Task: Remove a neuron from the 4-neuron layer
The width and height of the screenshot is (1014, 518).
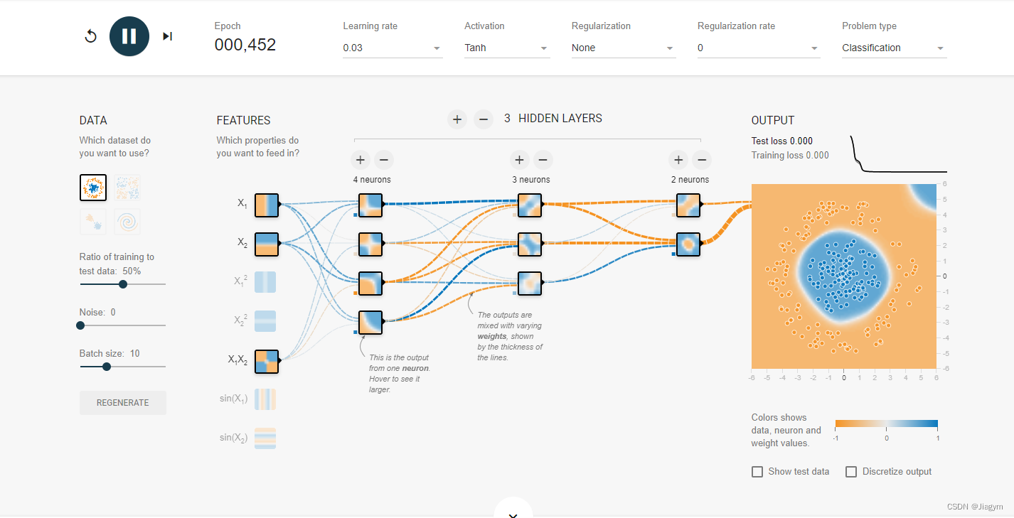Action: [x=383, y=159]
